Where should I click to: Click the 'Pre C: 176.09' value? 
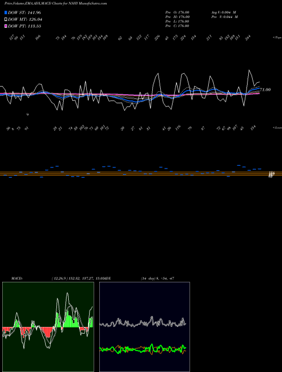[x=177, y=26]
